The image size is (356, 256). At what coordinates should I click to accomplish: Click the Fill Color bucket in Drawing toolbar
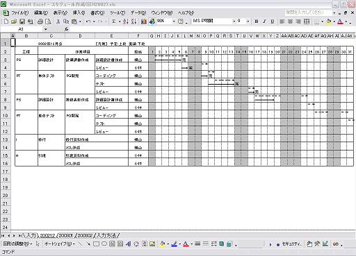163,244
